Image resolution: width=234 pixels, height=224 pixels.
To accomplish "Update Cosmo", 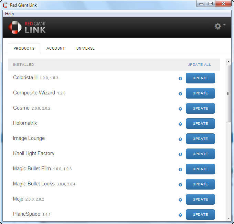I will (x=200, y=108).
